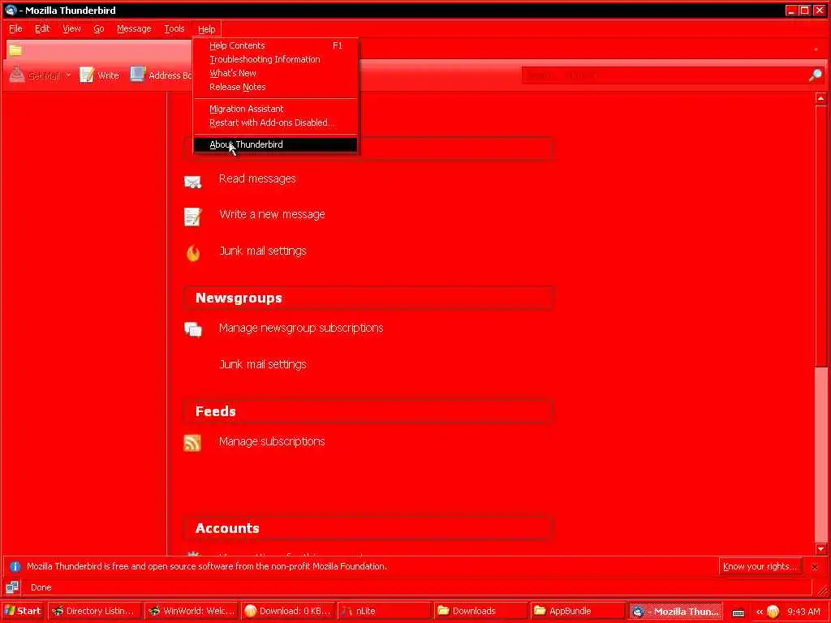Click the Thunderbird title bar icon
831x623 pixels.
click(x=10, y=10)
